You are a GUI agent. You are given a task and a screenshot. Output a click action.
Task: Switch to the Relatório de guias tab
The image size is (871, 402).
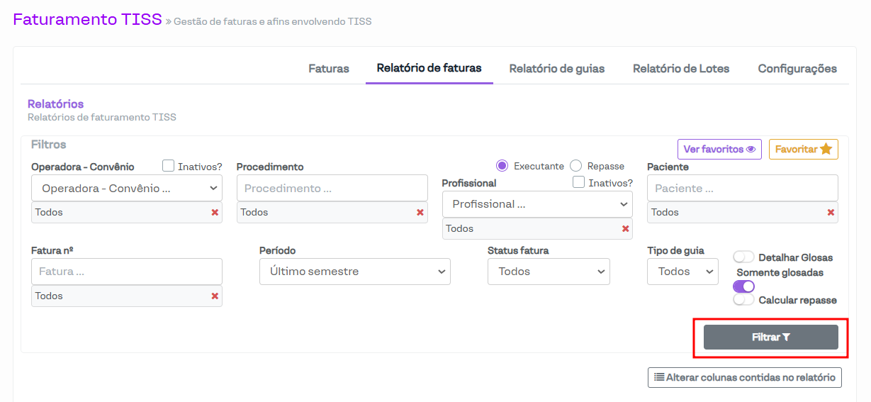click(556, 69)
